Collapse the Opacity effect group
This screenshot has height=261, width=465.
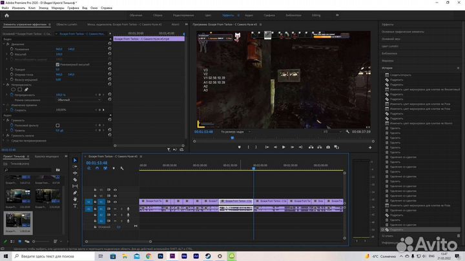4,84
